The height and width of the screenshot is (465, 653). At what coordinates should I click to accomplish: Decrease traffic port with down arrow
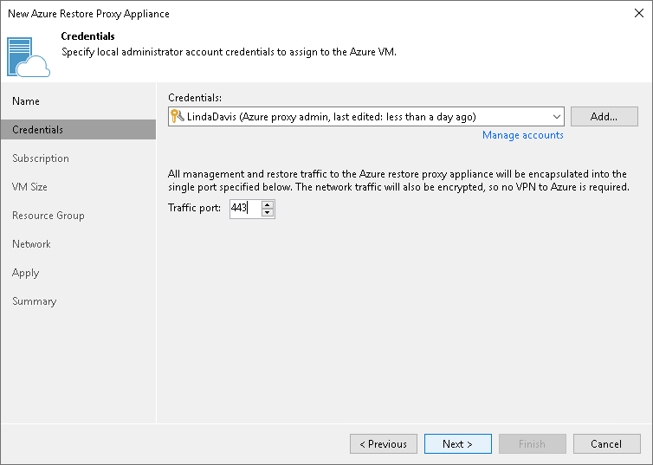pyautogui.click(x=268, y=213)
